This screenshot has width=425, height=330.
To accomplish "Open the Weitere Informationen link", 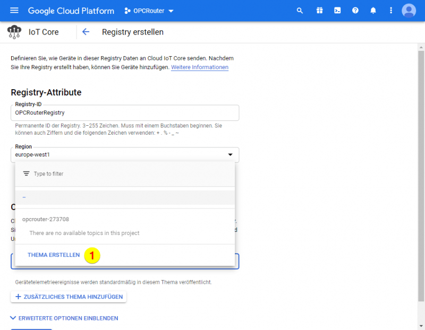I will pos(200,67).
